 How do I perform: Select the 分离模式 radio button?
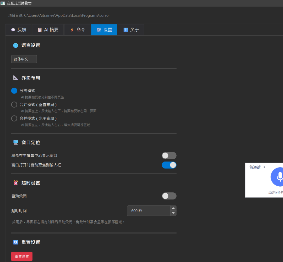(x=14, y=91)
